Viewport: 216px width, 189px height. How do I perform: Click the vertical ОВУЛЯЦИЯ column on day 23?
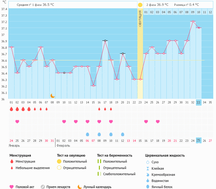[140, 55]
